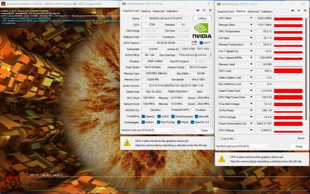Click the refresh icon in left GPU-Z window
The height and width of the screenshot is (194, 310).
tap(204, 10)
